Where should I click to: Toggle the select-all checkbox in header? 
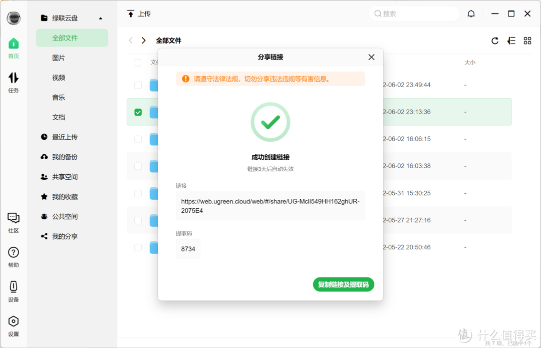click(x=138, y=63)
